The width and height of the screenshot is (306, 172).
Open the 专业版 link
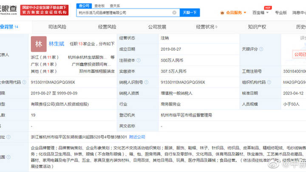tap(281, 13)
